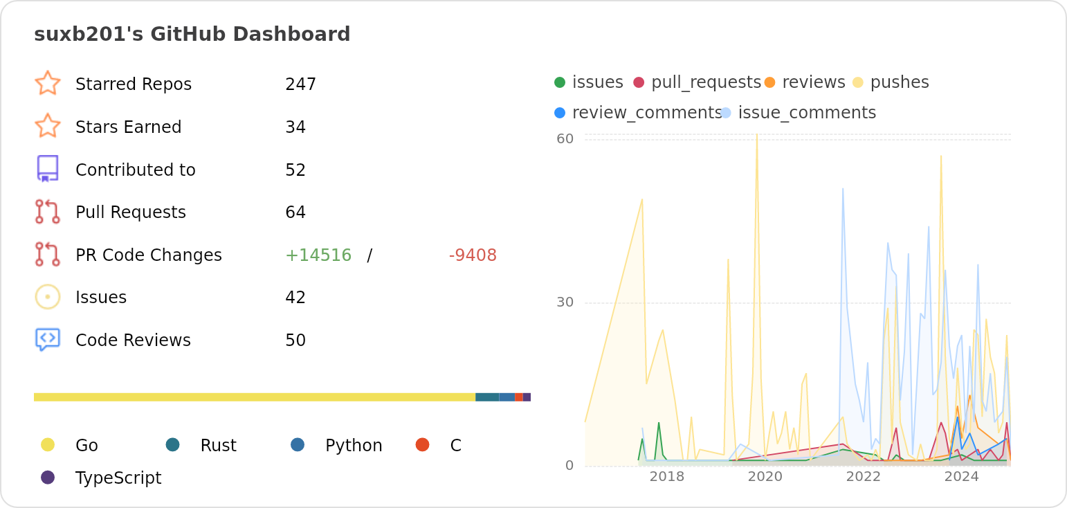Click the teal Rust segment of language bar

pyautogui.click(x=488, y=397)
